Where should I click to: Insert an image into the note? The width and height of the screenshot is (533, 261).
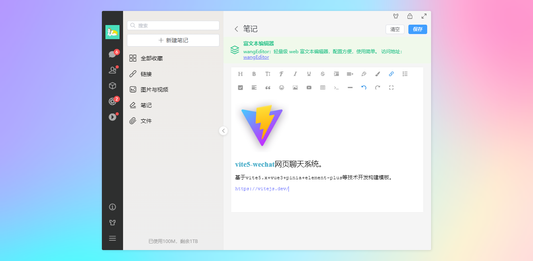[x=295, y=87]
